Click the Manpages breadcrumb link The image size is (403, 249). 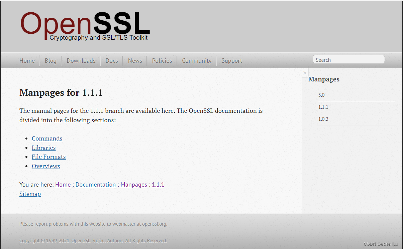(134, 185)
